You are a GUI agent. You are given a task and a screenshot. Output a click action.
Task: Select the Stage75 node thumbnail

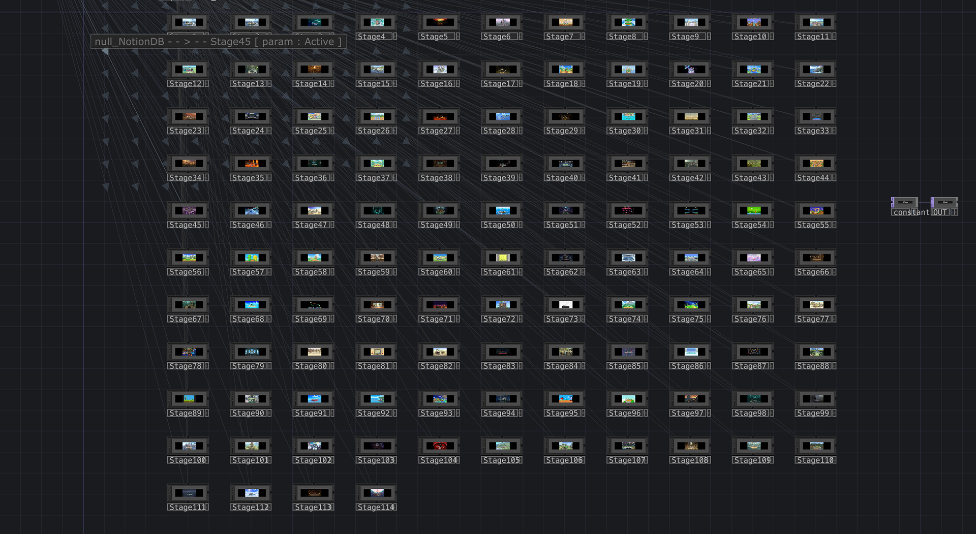point(690,305)
